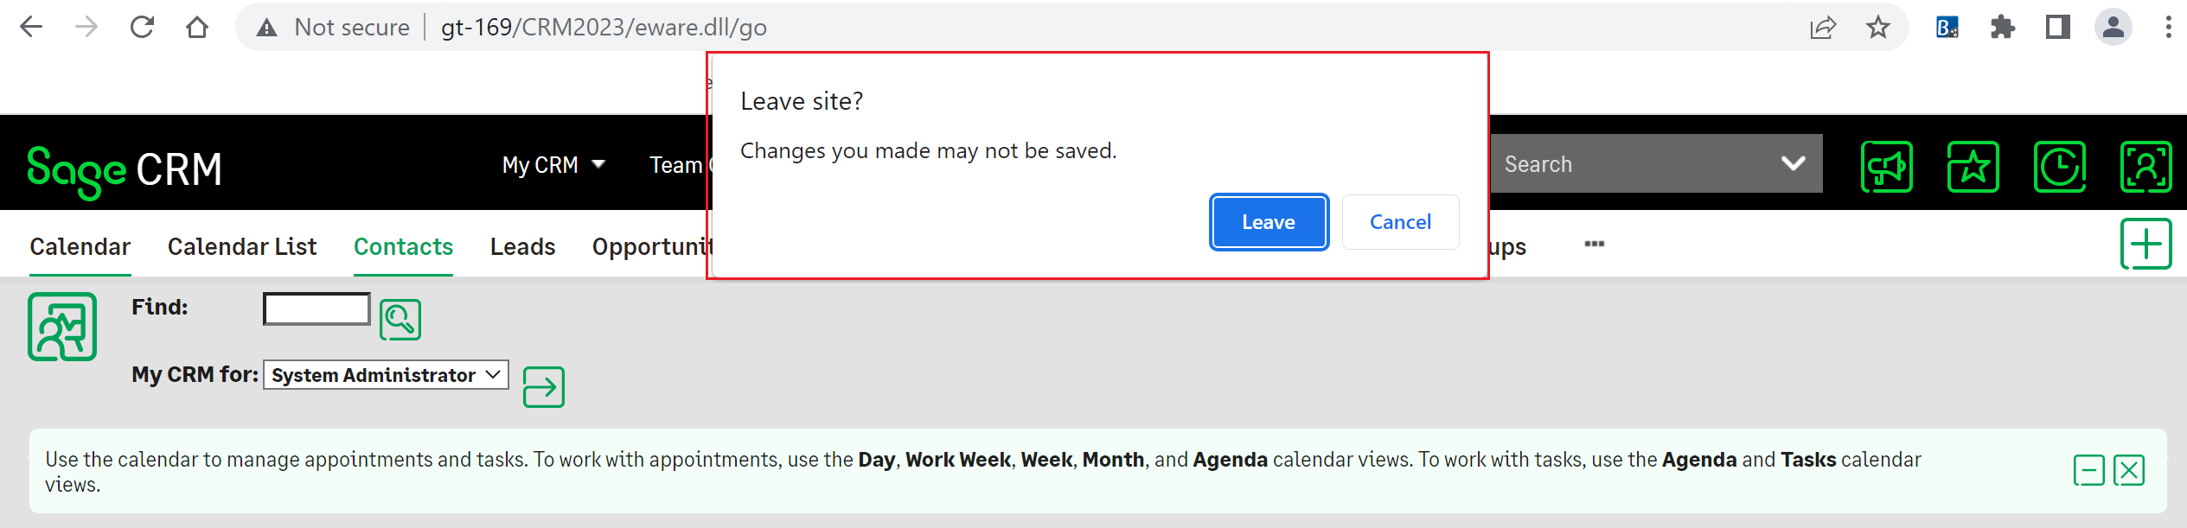The height and width of the screenshot is (528, 2187).
Task: Click the green arrow go icon
Action: [x=544, y=387]
